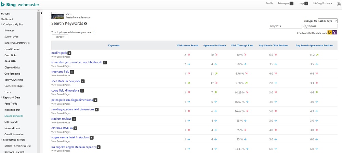
Task: Click the Bing traffic source icon
Action: tap(329, 33)
